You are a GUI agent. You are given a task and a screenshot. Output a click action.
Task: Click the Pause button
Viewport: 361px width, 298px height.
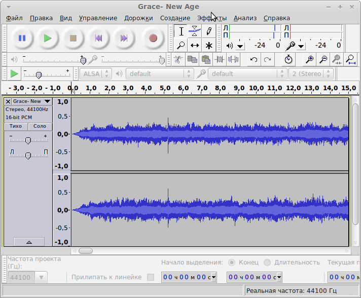coord(22,38)
